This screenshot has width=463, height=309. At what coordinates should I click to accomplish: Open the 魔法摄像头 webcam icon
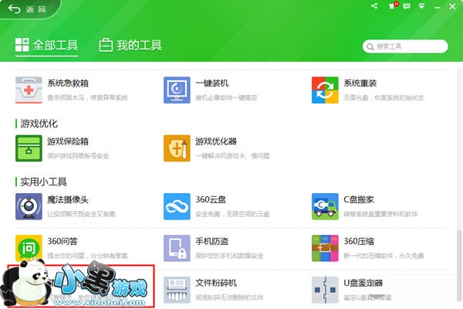point(29,206)
